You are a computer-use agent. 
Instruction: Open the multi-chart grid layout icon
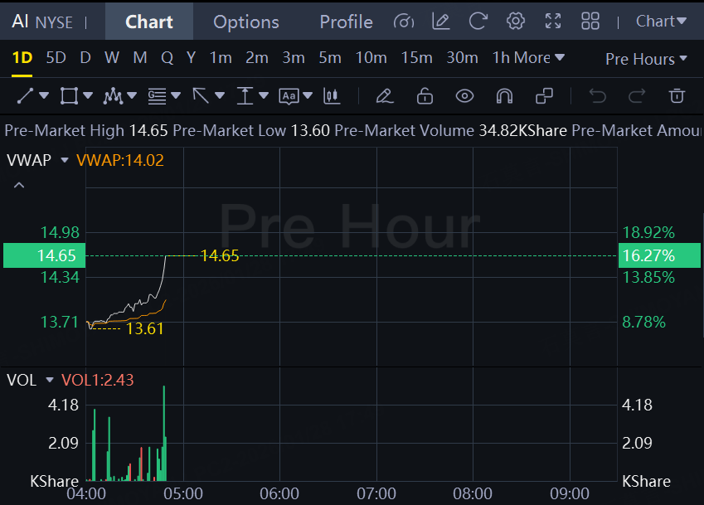[x=590, y=22]
